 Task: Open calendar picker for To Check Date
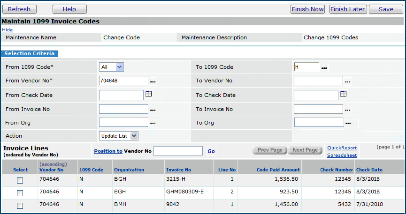click(343, 94)
